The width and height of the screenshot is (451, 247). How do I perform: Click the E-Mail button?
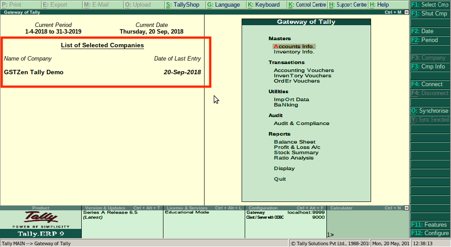(x=103, y=5)
